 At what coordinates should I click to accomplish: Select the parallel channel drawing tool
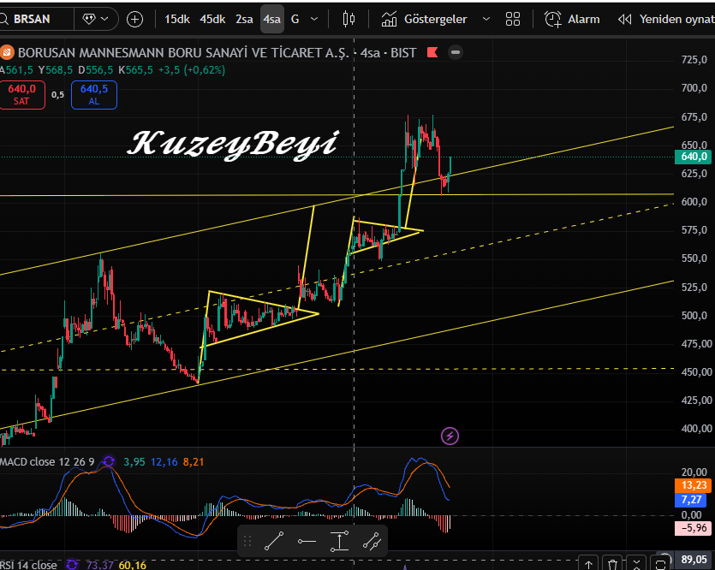coord(372,541)
